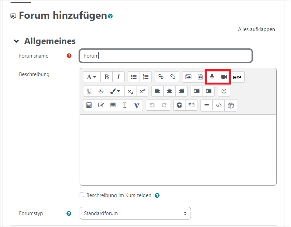Open the text color brush dropdown
This screenshot has height=227, width=291.
pyautogui.click(x=114, y=91)
